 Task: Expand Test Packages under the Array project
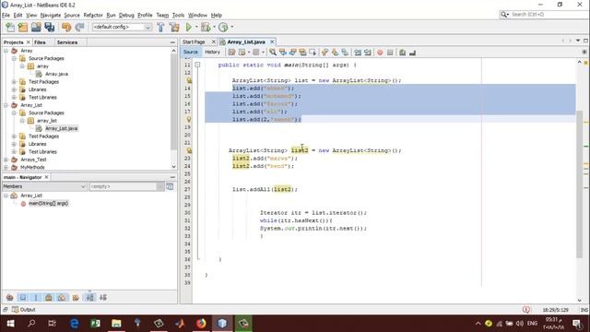click(14, 82)
